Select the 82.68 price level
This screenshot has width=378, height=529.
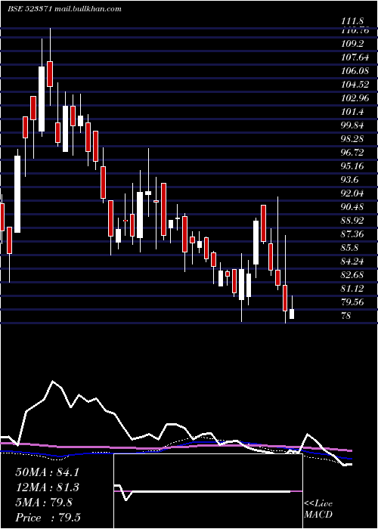point(353,275)
